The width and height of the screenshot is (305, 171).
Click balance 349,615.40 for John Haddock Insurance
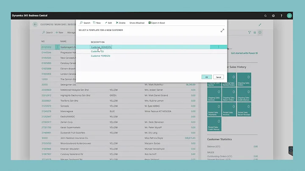[x=190, y=138]
